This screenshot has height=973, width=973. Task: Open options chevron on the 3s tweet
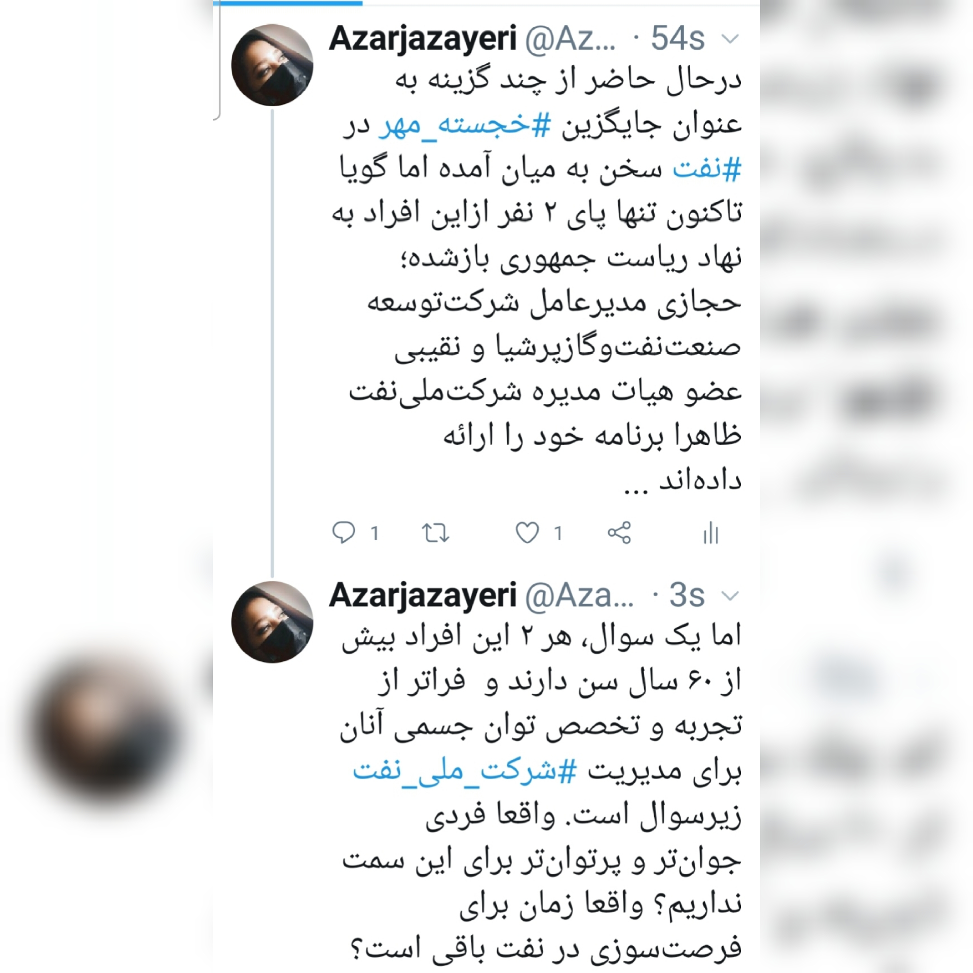click(x=730, y=596)
